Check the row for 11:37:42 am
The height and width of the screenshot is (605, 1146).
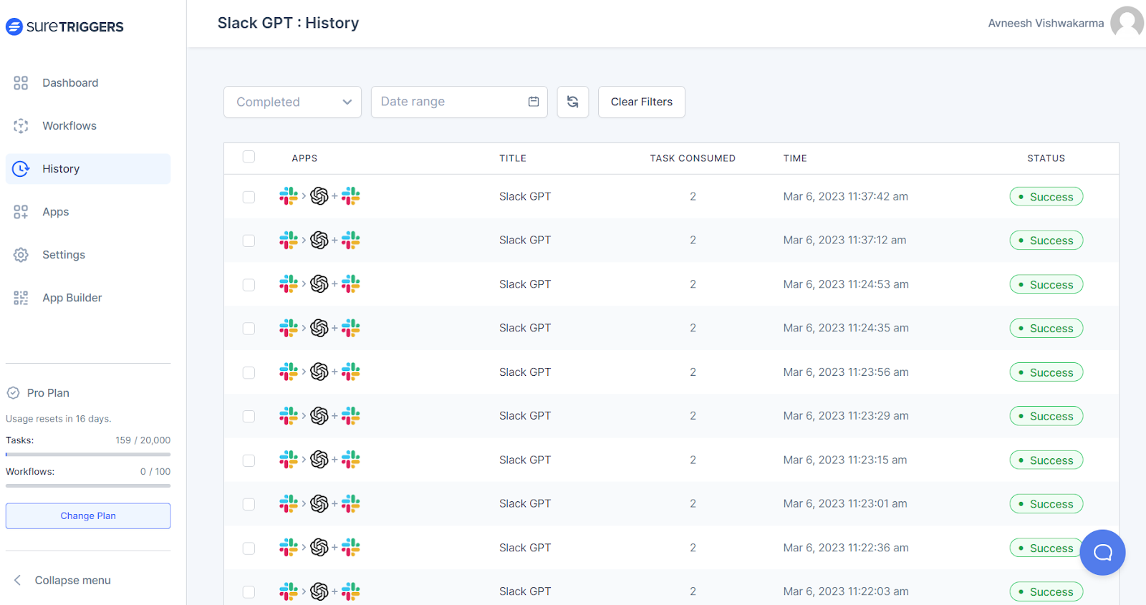tap(249, 197)
